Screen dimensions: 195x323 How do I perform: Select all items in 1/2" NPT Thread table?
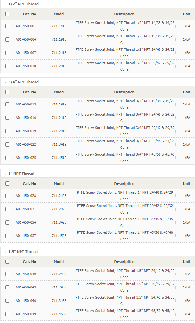pos(7,14)
